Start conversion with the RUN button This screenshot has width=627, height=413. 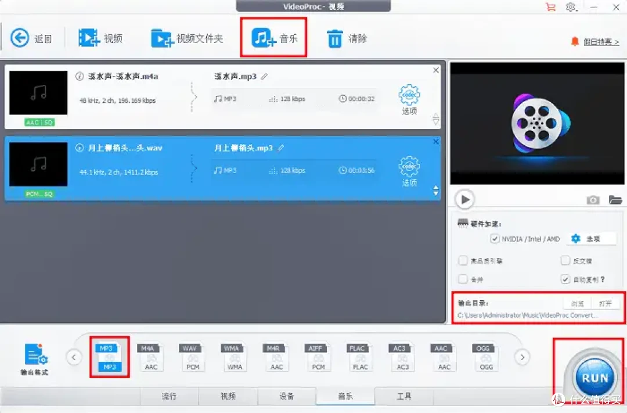[x=595, y=378]
